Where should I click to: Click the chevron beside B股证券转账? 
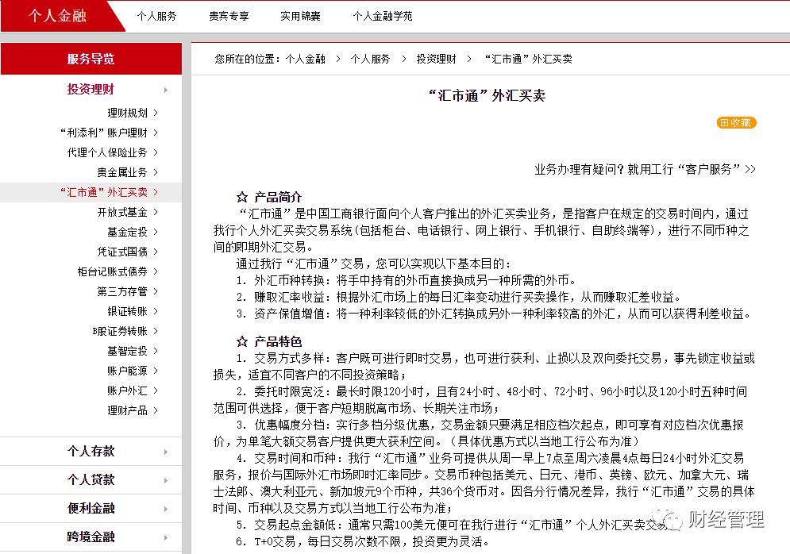tap(156, 331)
